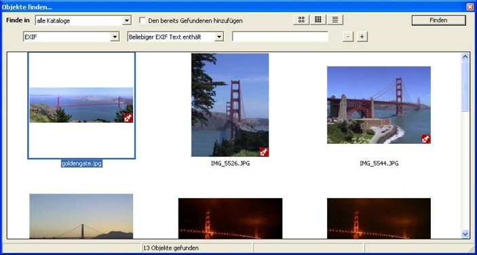Enable 'Den bereits Gefundenen hinzufügen' checkbox
Image resolution: width=477 pixels, height=255 pixels.
(x=142, y=20)
